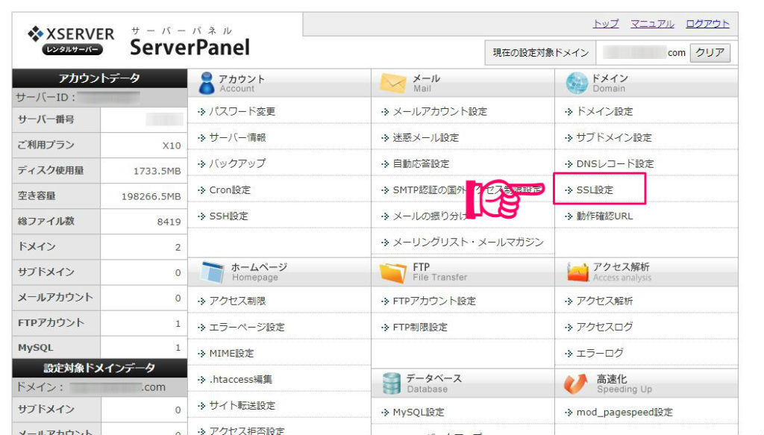This screenshot has width=764, height=435.
Task: Click the Speeding Up section icon
Action: point(577,383)
